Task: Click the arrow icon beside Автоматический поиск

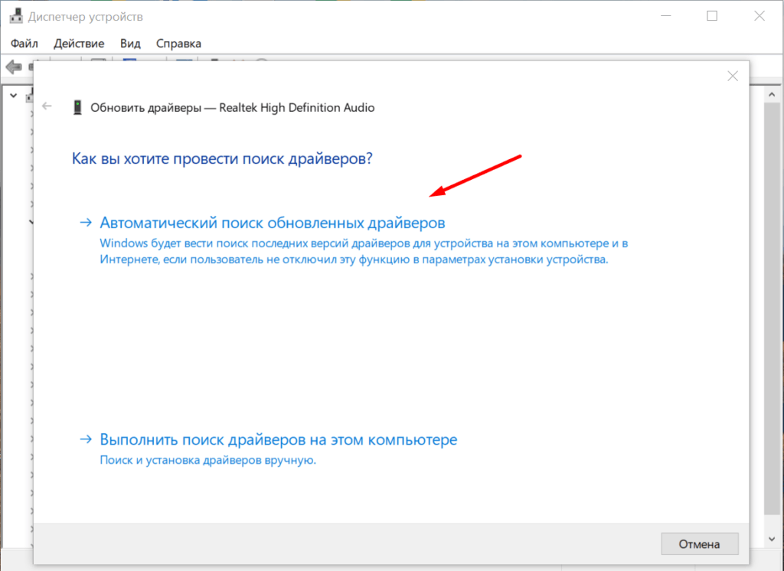Action: coord(86,223)
